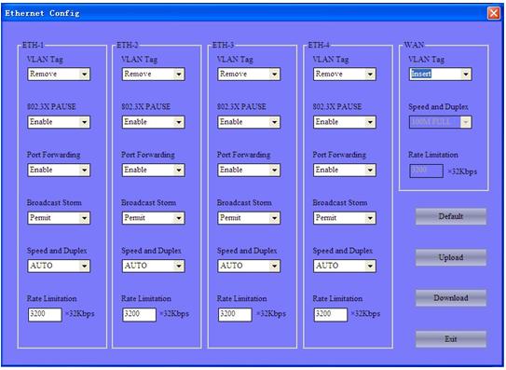
Task: Click the Download button
Action: click(450, 297)
